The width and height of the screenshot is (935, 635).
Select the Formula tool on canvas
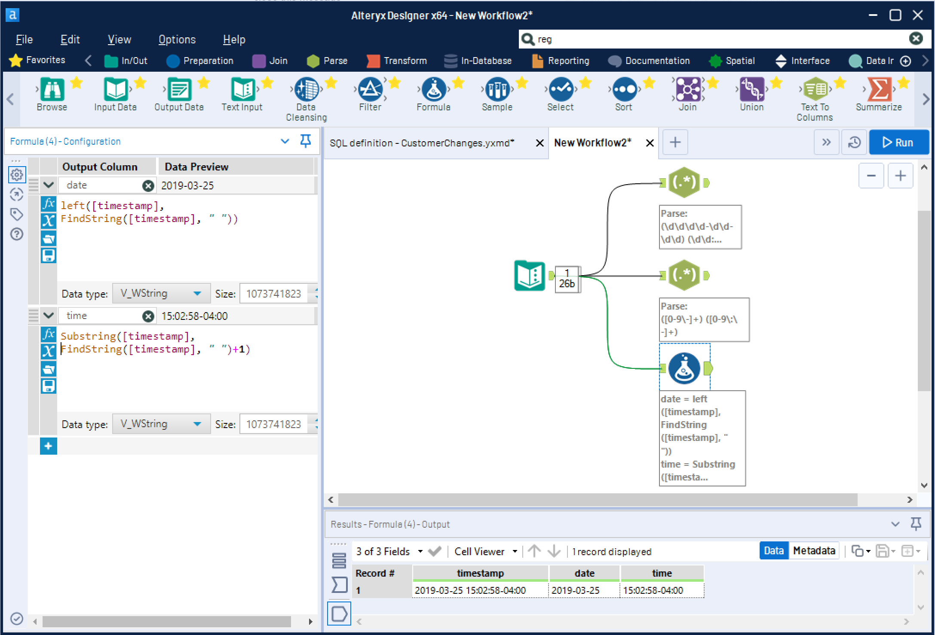(684, 368)
